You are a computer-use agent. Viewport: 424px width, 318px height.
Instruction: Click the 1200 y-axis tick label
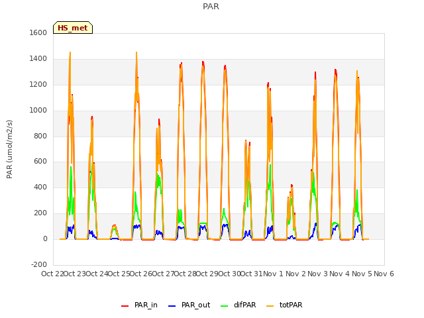[38, 84]
